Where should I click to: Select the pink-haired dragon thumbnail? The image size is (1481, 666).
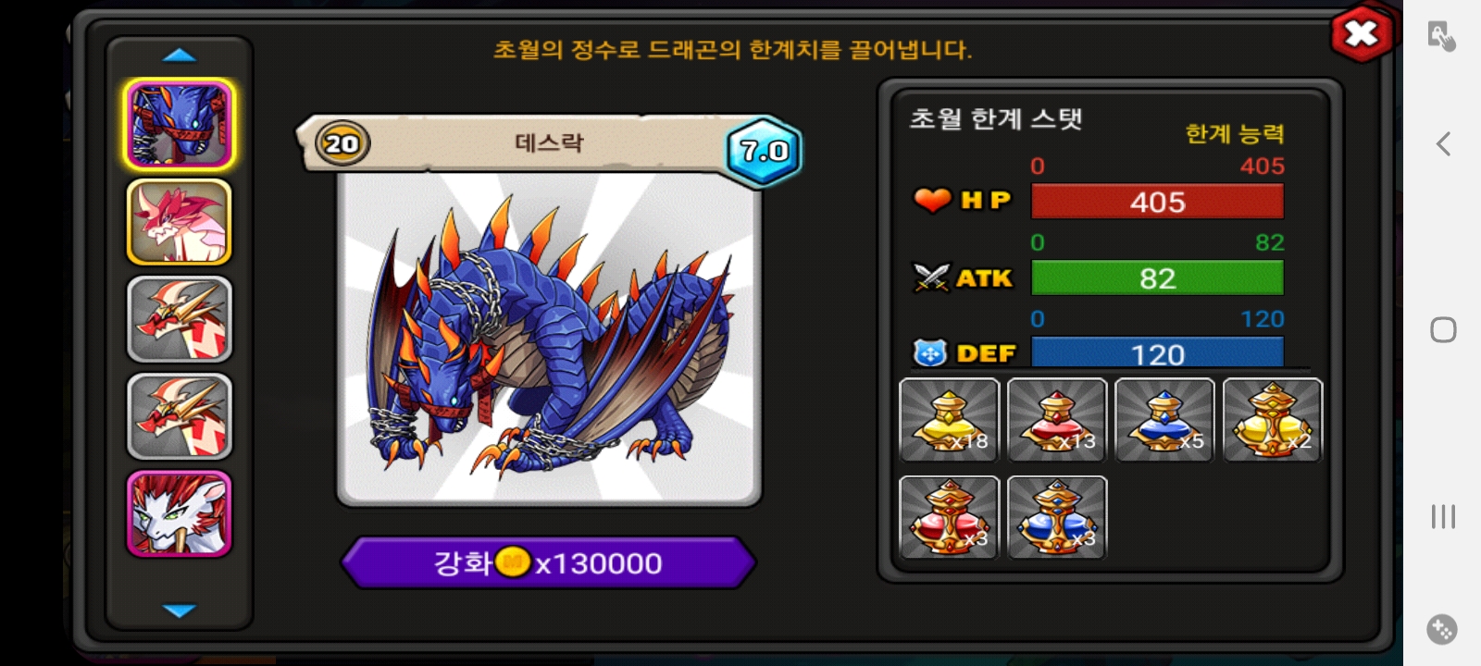pyautogui.click(x=179, y=222)
